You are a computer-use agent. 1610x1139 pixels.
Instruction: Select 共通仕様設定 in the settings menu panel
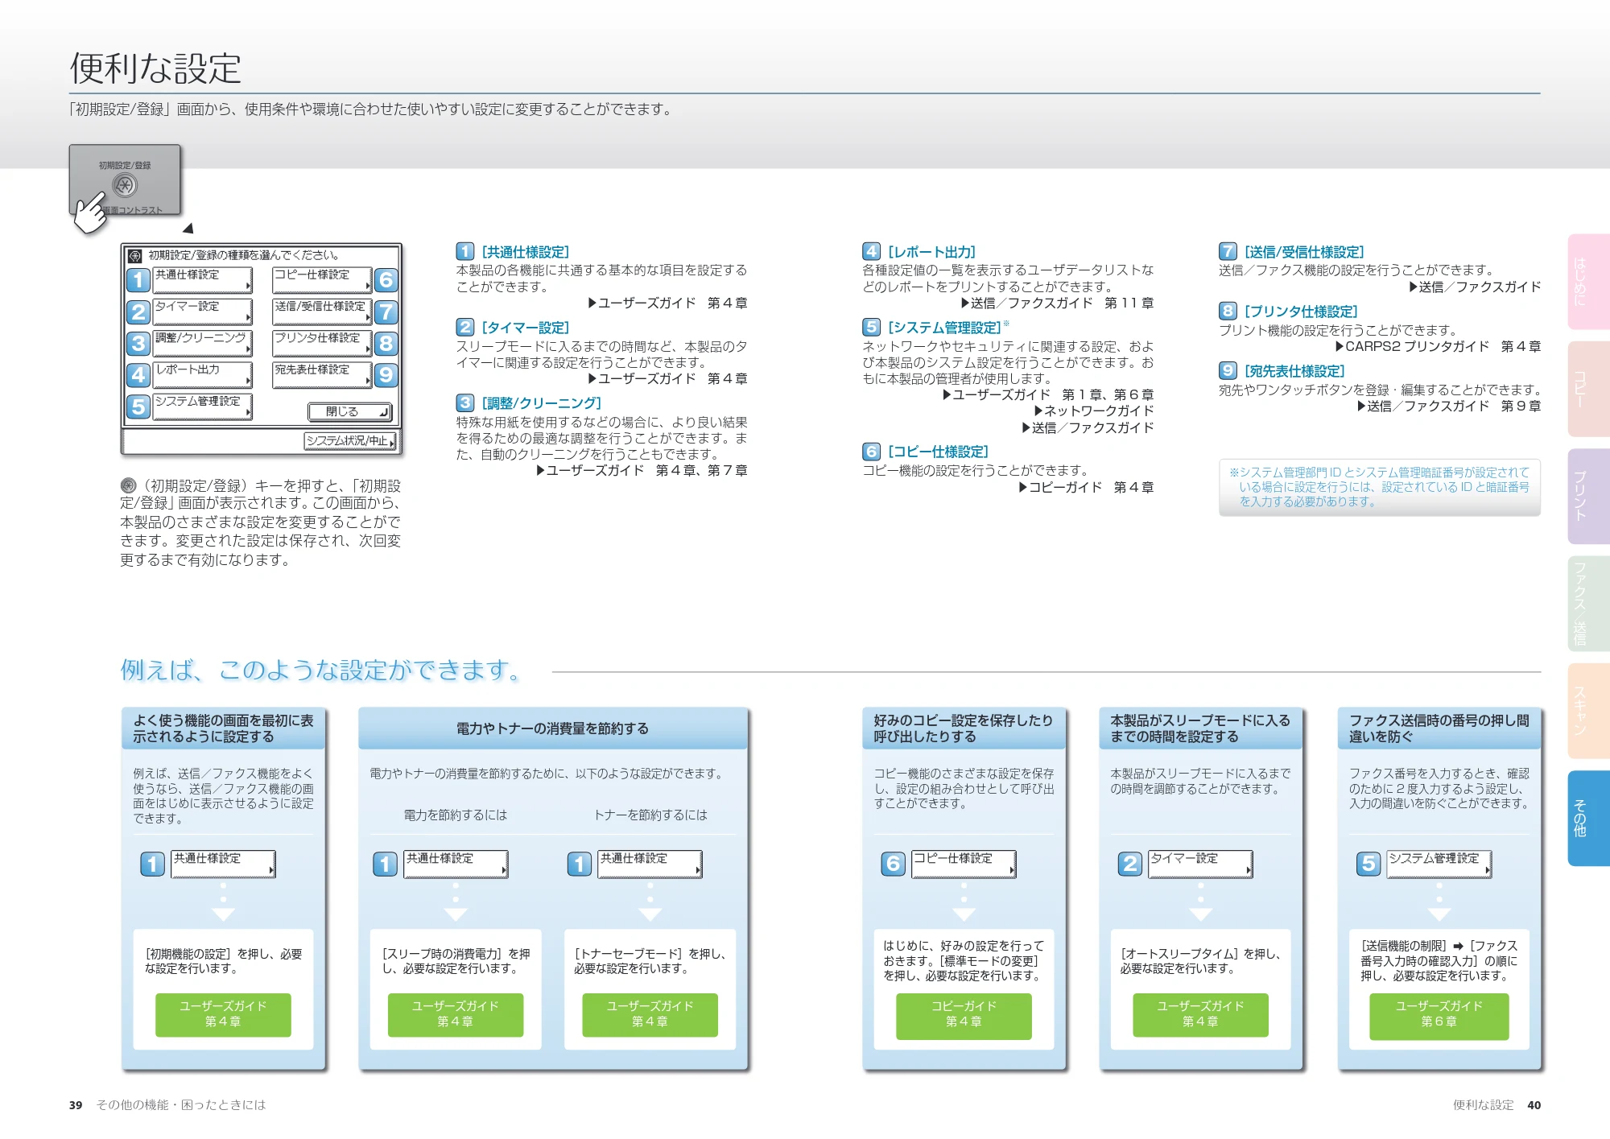(203, 280)
